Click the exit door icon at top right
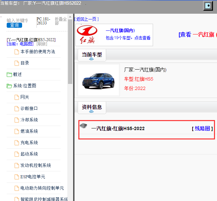Viewport: 217px width, 201px height. (208, 6)
